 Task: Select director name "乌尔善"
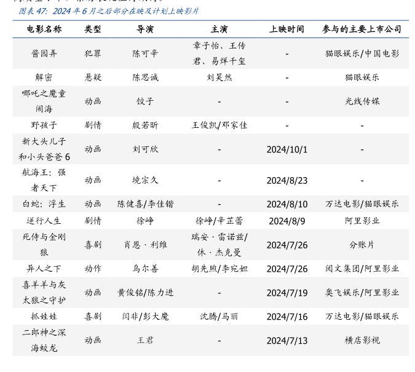(x=145, y=269)
